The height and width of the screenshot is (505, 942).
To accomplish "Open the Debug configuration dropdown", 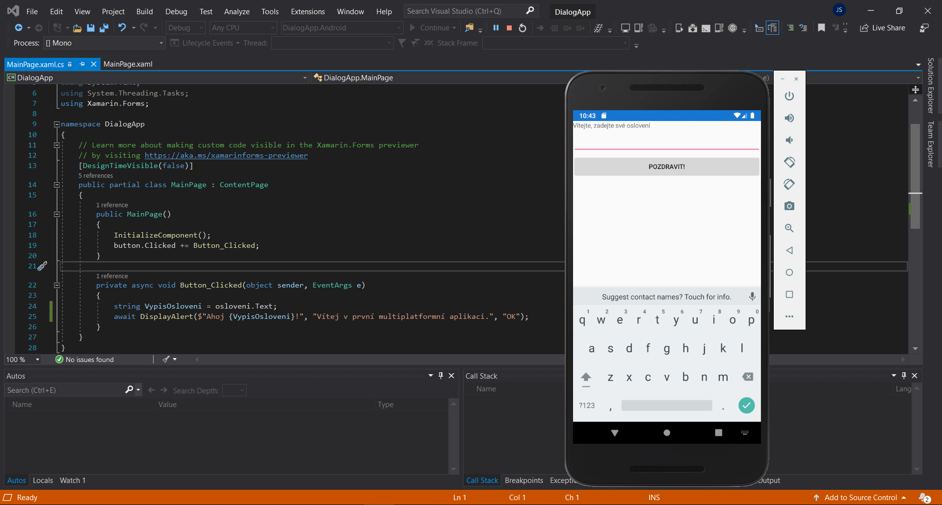I will (x=185, y=28).
